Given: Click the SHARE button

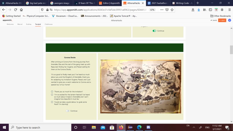Looking at the screenshot, I should [214, 20].
